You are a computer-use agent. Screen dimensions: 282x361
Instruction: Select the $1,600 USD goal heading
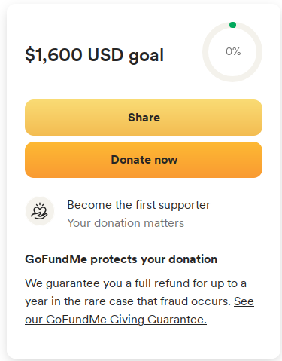(x=95, y=55)
